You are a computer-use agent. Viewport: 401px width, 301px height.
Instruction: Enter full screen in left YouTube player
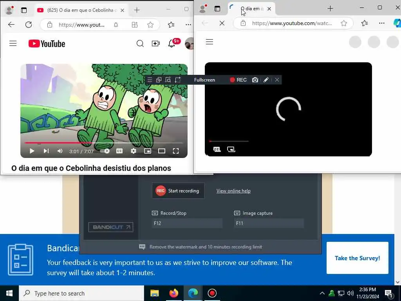176,151
